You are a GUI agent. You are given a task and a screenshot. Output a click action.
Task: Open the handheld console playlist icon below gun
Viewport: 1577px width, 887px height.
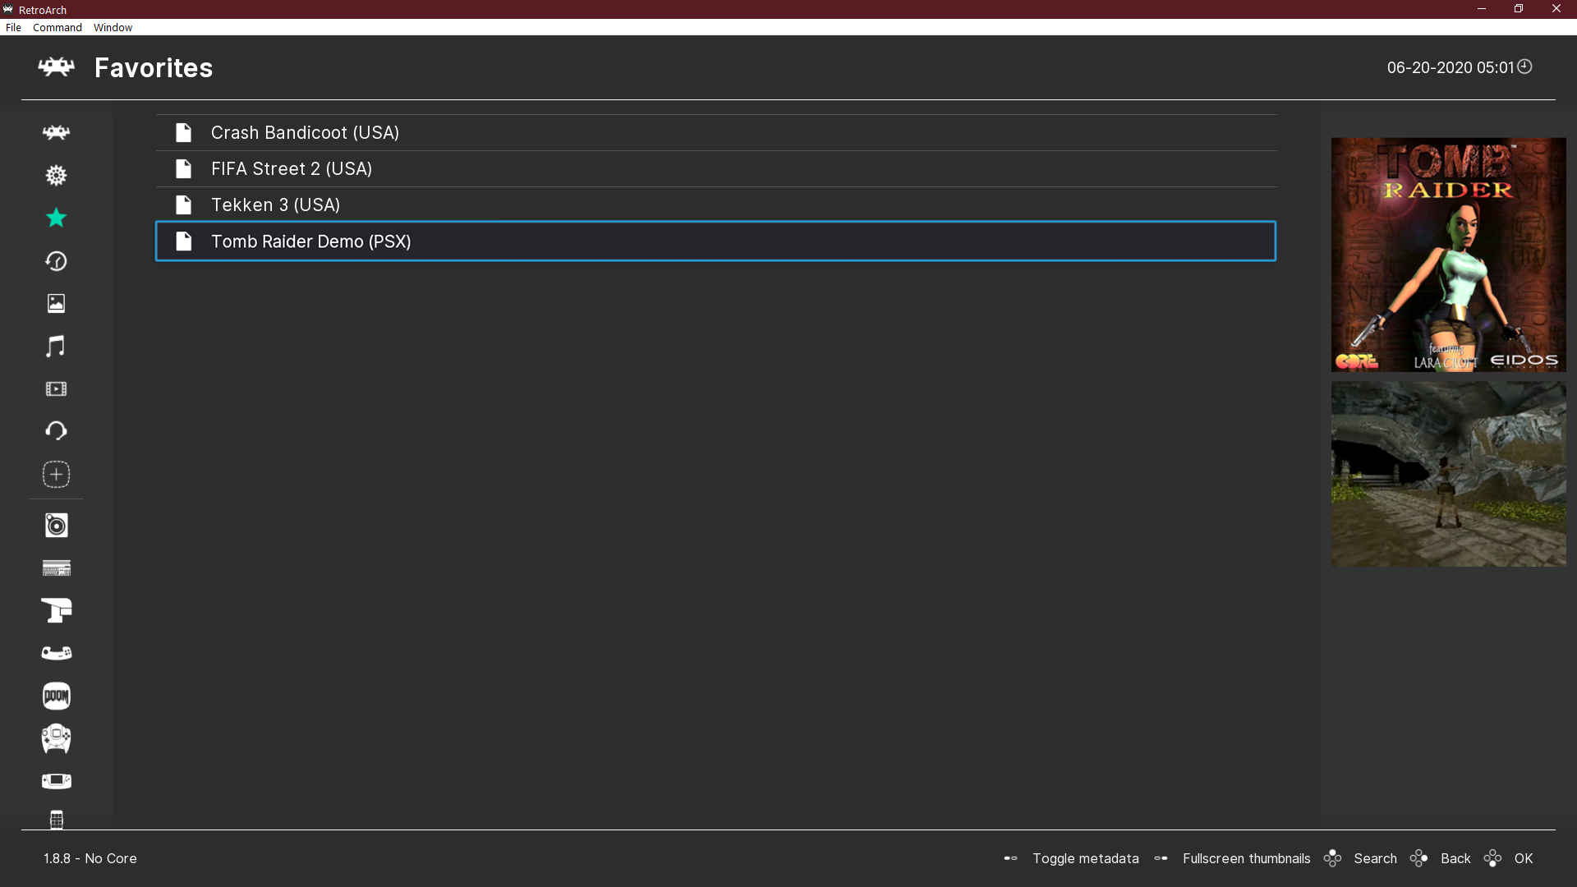click(56, 653)
